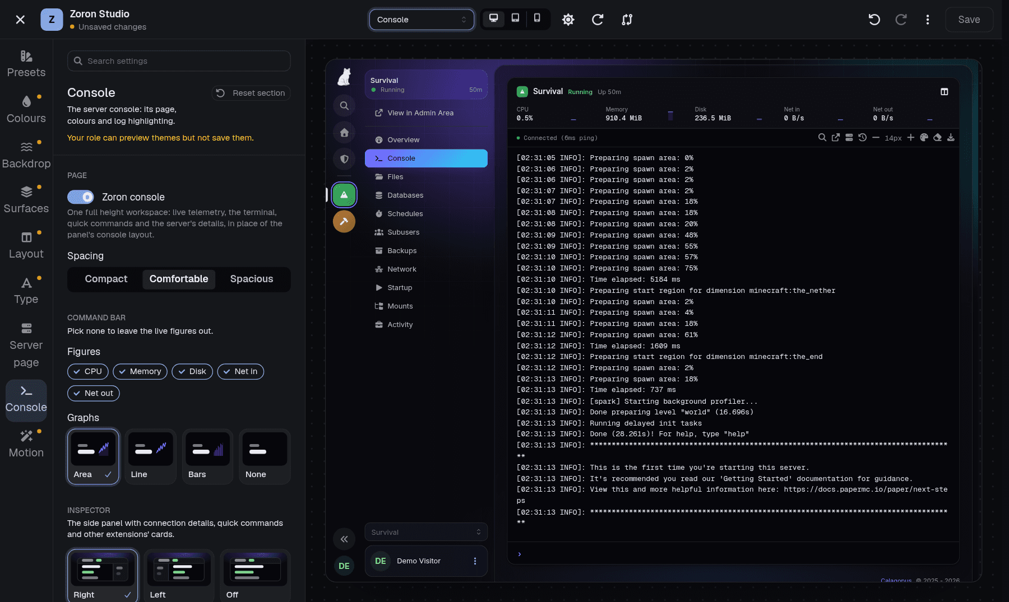Open the compare changes icon in top bar
This screenshot has width=1009, height=602.
(x=627, y=20)
